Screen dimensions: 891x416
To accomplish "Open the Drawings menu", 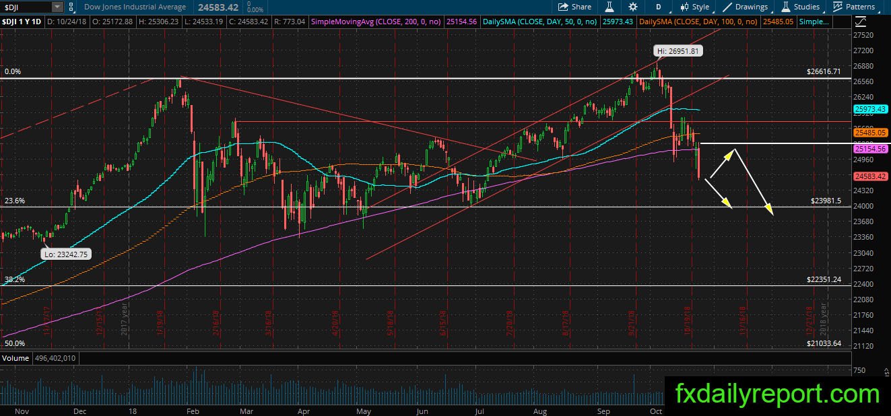I will pyautogui.click(x=745, y=7).
